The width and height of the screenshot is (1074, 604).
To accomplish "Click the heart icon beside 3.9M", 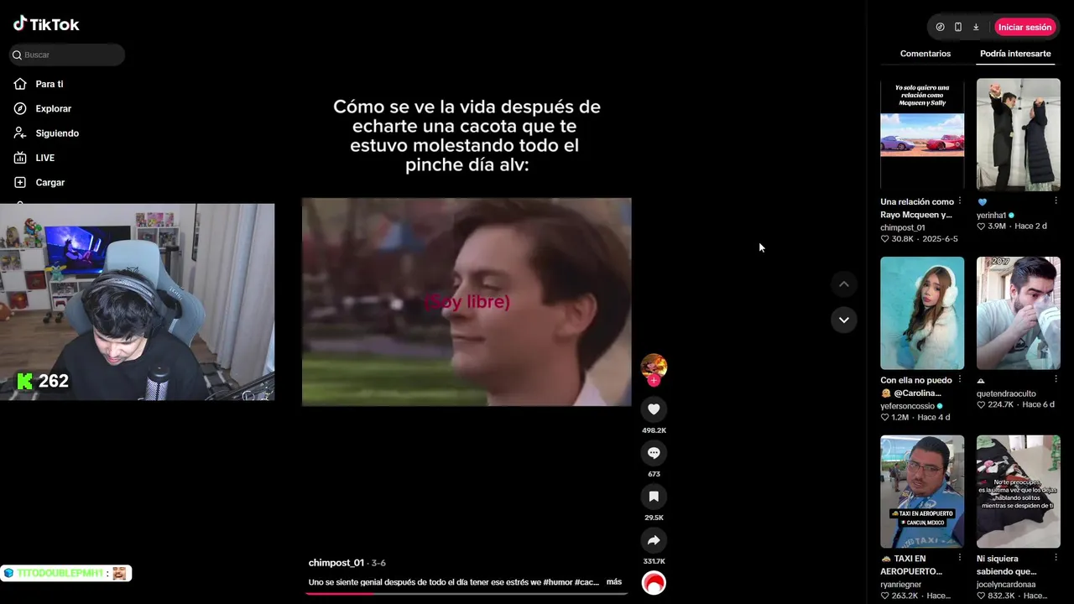I will click(981, 226).
